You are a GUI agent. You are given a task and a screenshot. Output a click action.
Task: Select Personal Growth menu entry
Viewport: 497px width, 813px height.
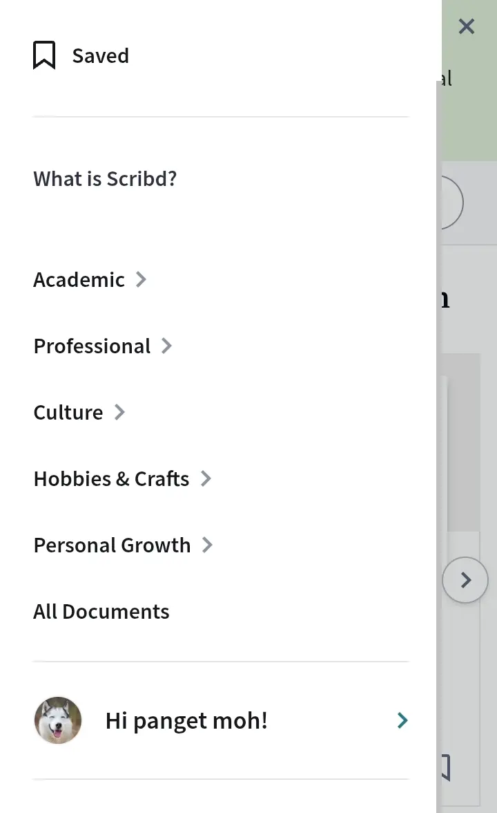tap(112, 545)
